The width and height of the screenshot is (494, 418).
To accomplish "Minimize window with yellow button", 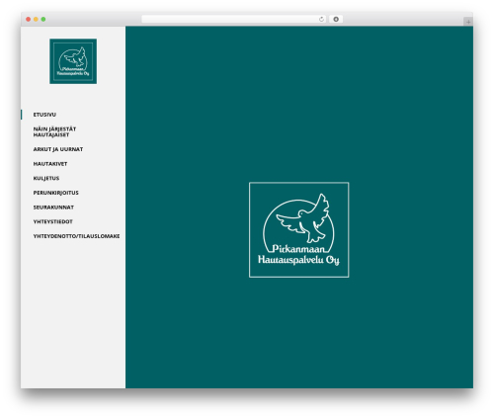I will [x=36, y=20].
